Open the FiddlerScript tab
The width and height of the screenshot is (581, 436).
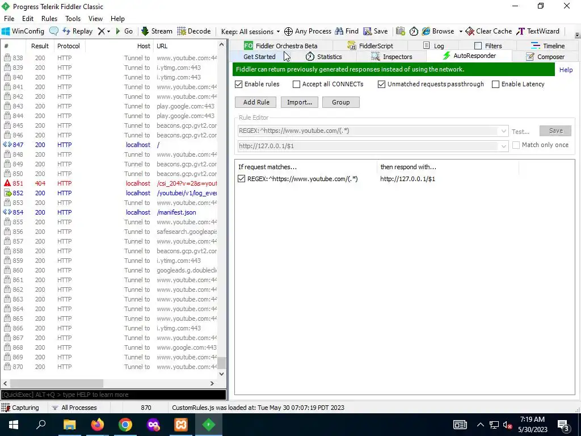pyautogui.click(x=370, y=46)
